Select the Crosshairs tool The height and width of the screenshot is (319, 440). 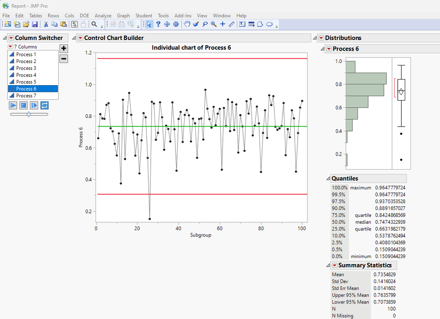222,24
